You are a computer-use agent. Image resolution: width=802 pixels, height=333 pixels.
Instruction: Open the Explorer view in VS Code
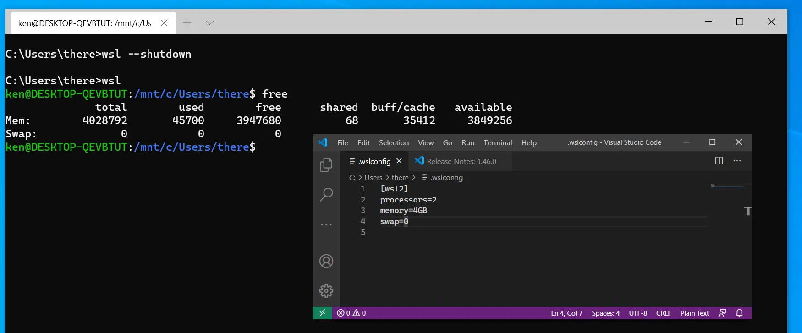tap(326, 165)
